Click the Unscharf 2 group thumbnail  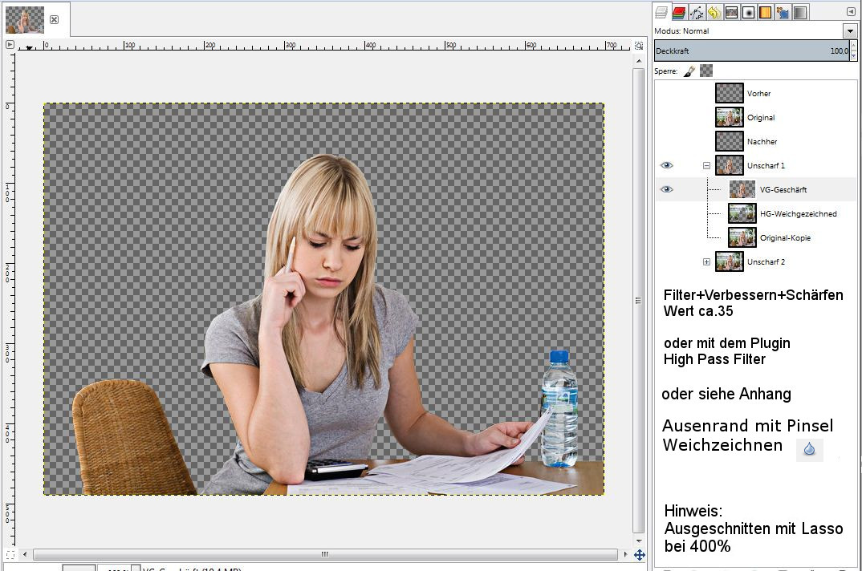coord(730,262)
